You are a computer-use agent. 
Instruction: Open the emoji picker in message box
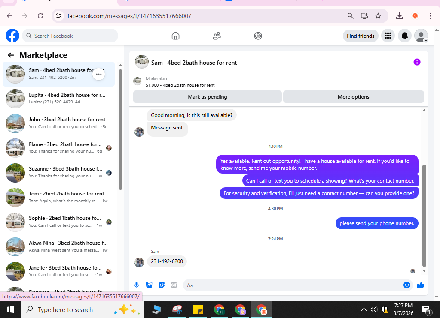coord(407,285)
